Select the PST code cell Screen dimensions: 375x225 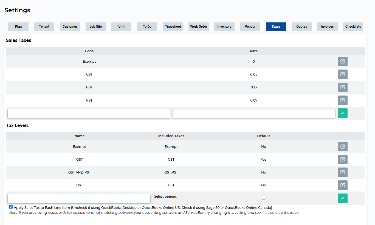(x=89, y=100)
